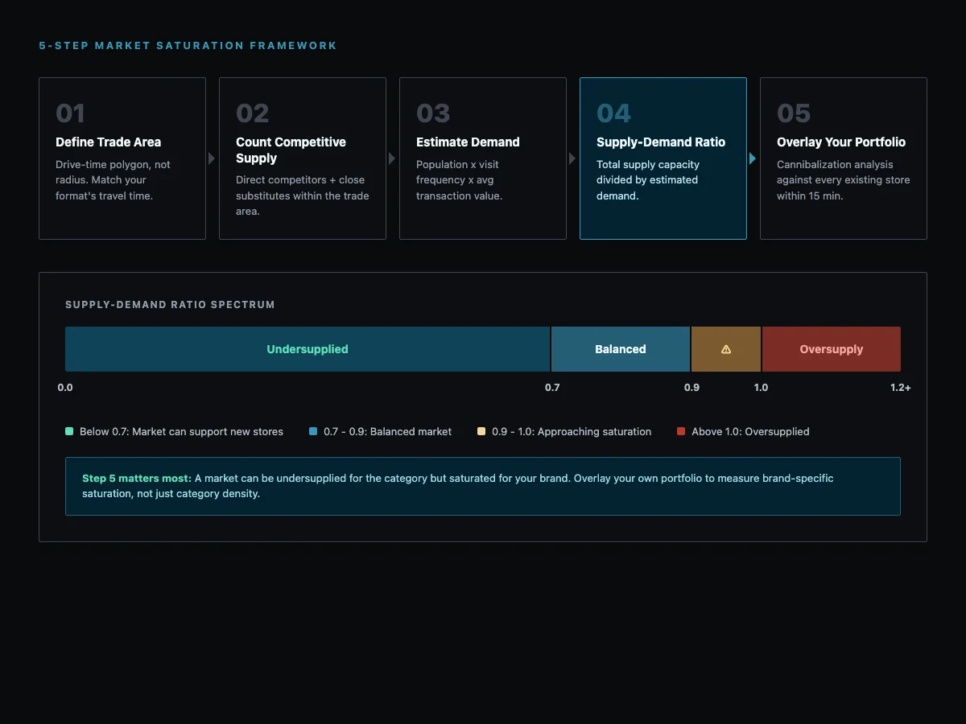Expand the Supply-Demand Ratio Spectrum section

(x=170, y=304)
